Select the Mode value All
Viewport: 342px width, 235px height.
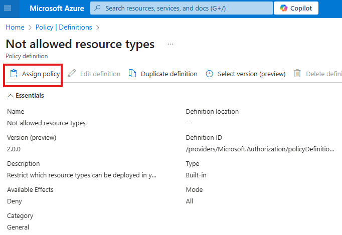pos(190,201)
